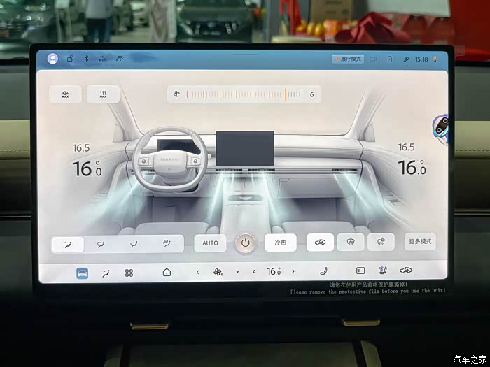Open the user profile avatar
The image size is (490, 367).
pos(52,58)
